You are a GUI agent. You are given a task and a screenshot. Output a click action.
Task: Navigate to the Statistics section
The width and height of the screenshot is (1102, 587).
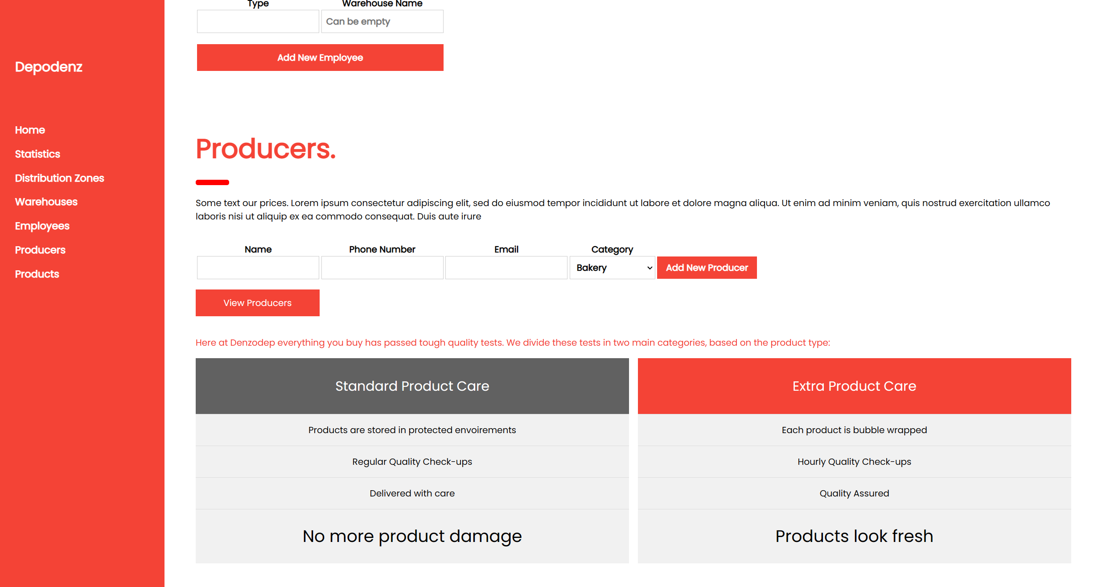coord(37,154)
